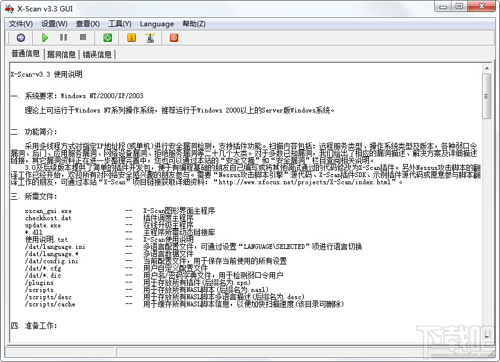
Task: Click the 使用说明.txt file entry
Action: pyautogui.click(x=47, y=239)
